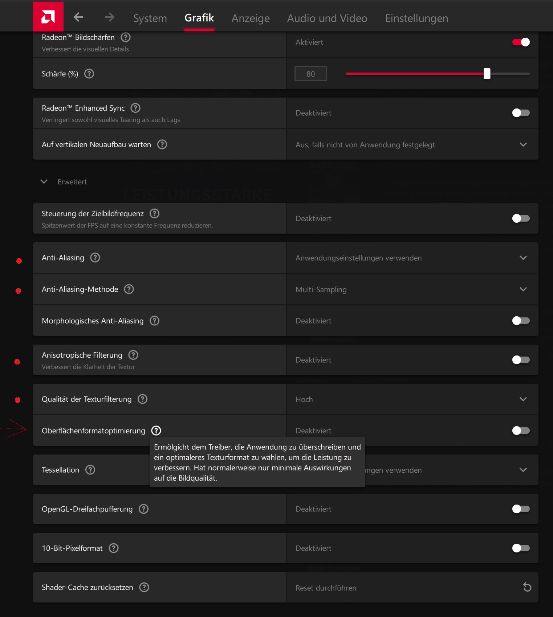Expand Qualität der Texturfilterung dropdown

click(x=412, y=399)
